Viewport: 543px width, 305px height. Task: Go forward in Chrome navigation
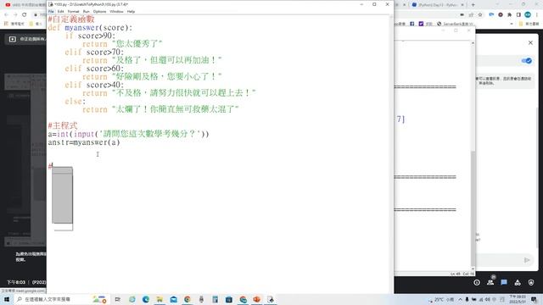pos(15,15)
